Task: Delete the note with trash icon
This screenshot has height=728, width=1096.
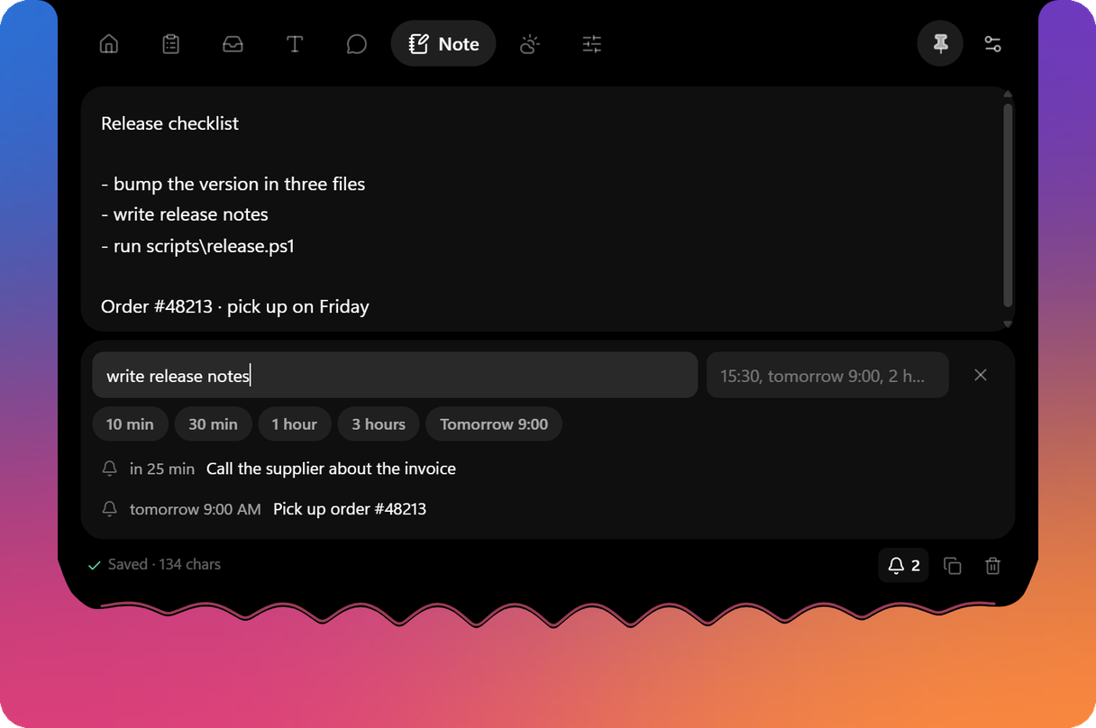Action: click(992, 566)
